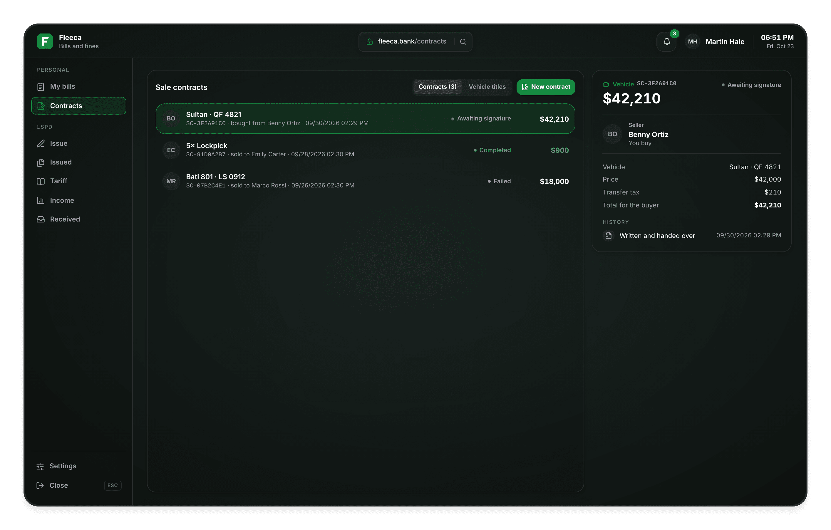Click the Income bar chart icon
The height and width of the screenshot is (530, 831).
(41, 200)
